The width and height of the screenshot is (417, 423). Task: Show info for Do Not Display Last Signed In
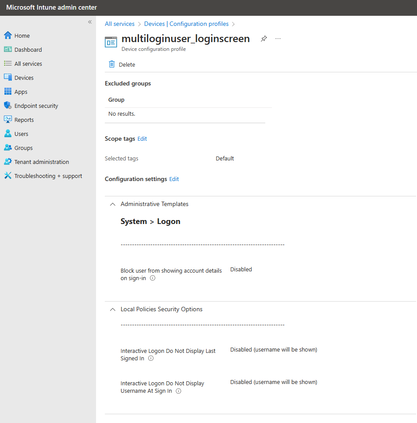pos(151,358)
